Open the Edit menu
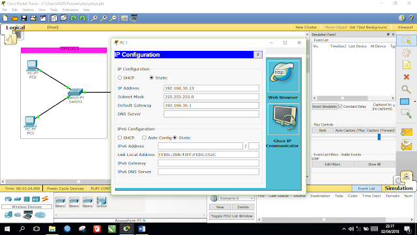 pyautogui.click(x=14, y=10)
